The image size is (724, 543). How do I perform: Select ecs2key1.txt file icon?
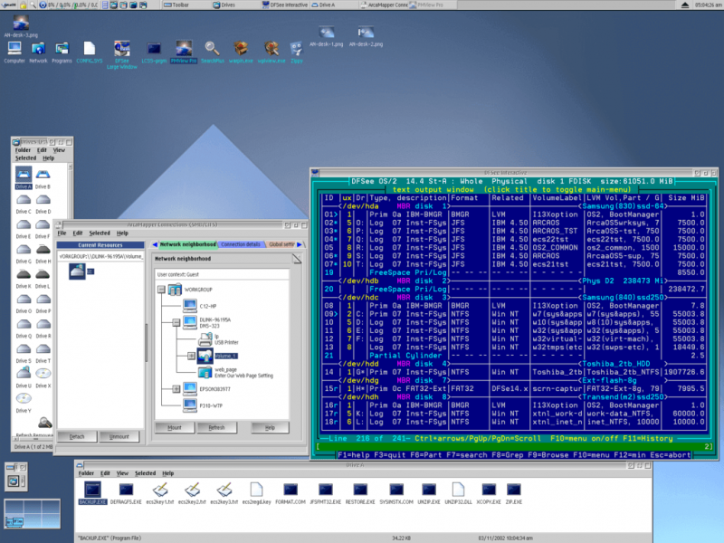point(160,493)
